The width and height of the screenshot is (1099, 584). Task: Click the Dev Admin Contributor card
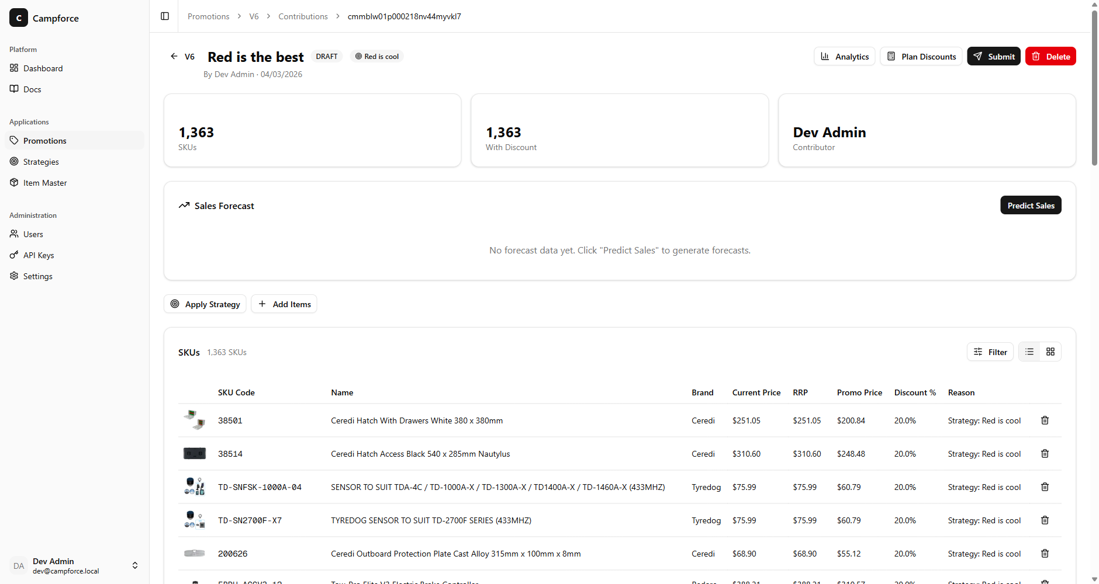click(x=927, y=130)
